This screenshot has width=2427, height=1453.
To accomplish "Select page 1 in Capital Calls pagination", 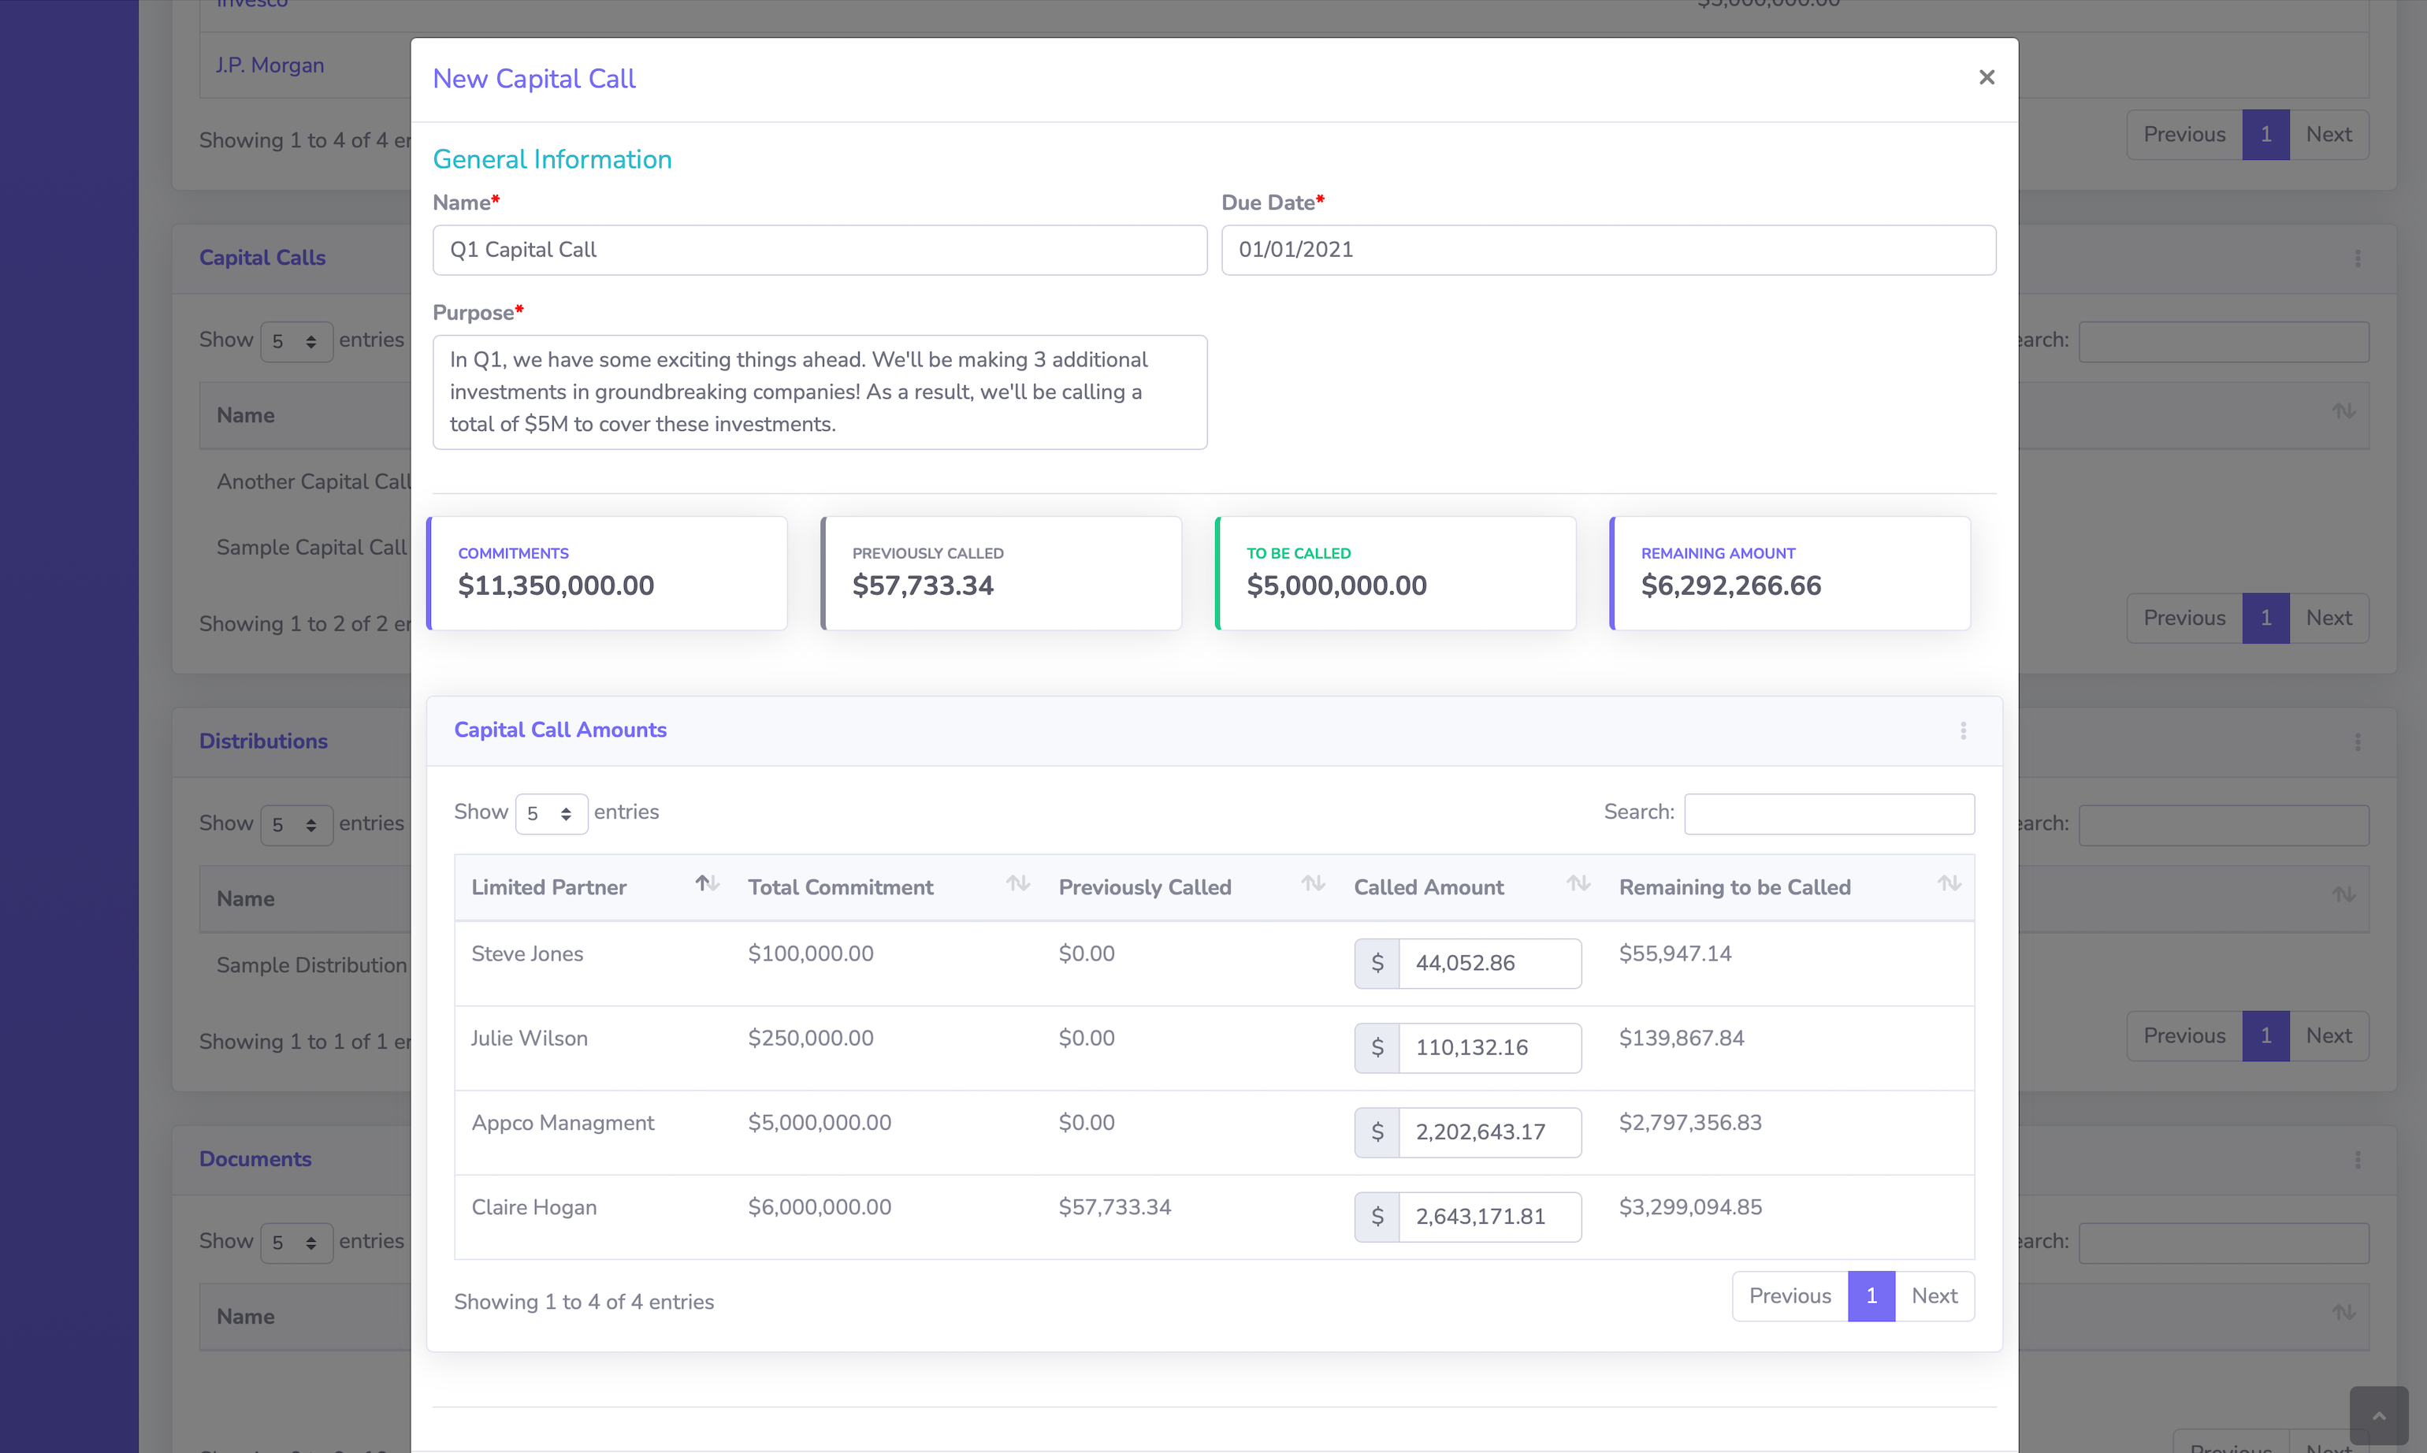I will (2265, 618).
